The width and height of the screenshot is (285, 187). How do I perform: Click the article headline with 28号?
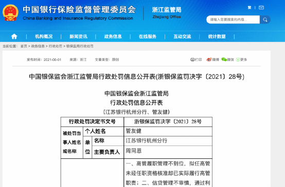pyautogui.click(x=136, y=76)
